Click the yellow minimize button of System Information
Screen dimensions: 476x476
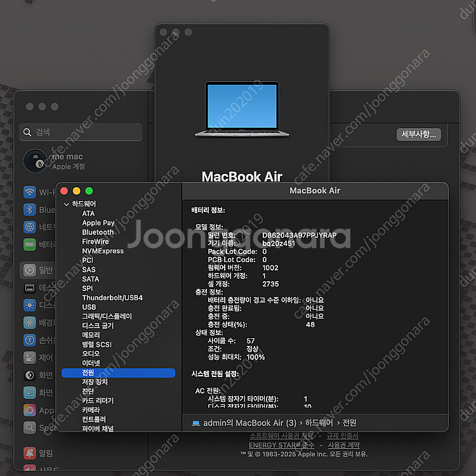[77, 191]
